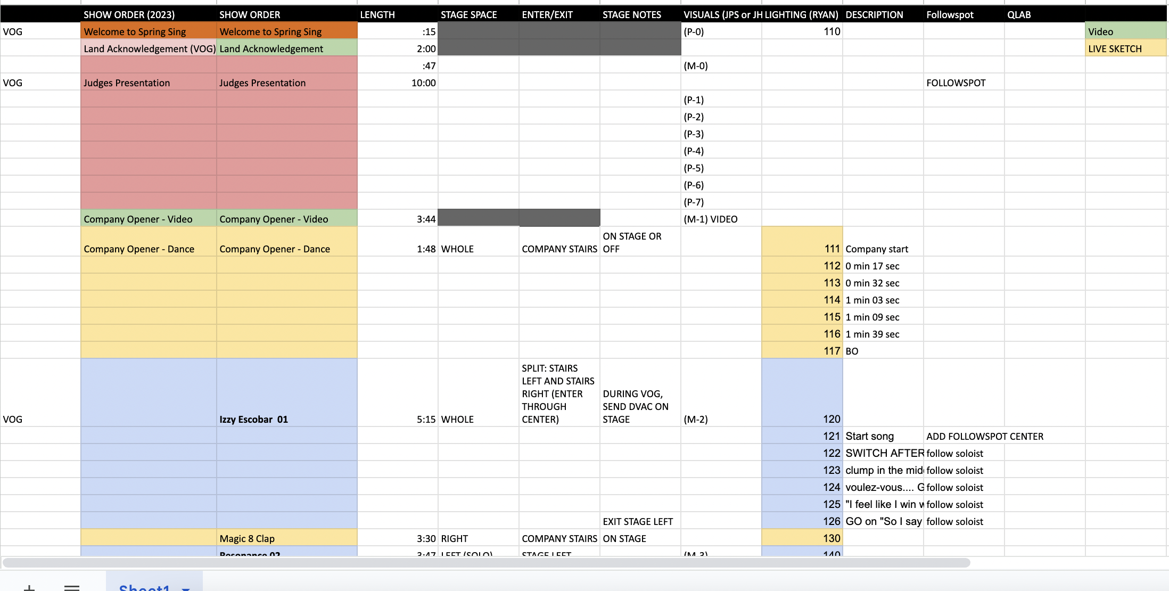Image resolution: width=1169 pixels, height=591 pixels.
Task: Select the lighting cue 130 cell
Action: tap(802, 538)
